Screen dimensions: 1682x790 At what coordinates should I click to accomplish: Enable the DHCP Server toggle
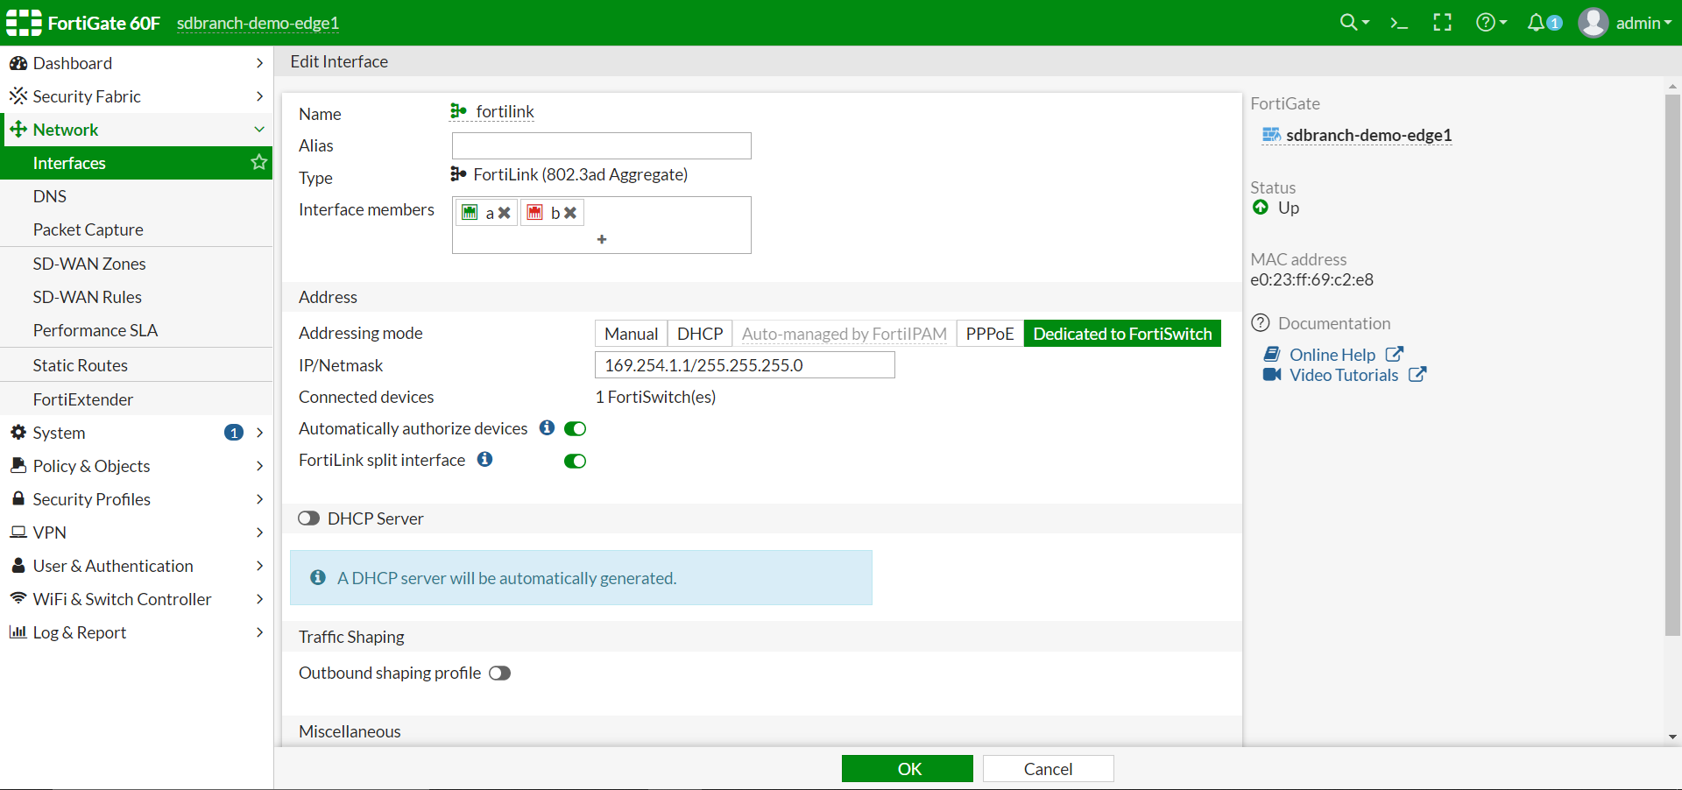308,518
